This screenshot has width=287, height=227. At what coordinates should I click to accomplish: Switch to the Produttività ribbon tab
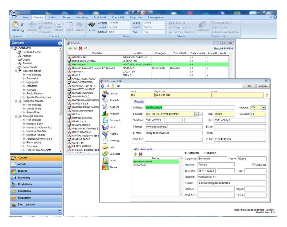pos(100,17)
